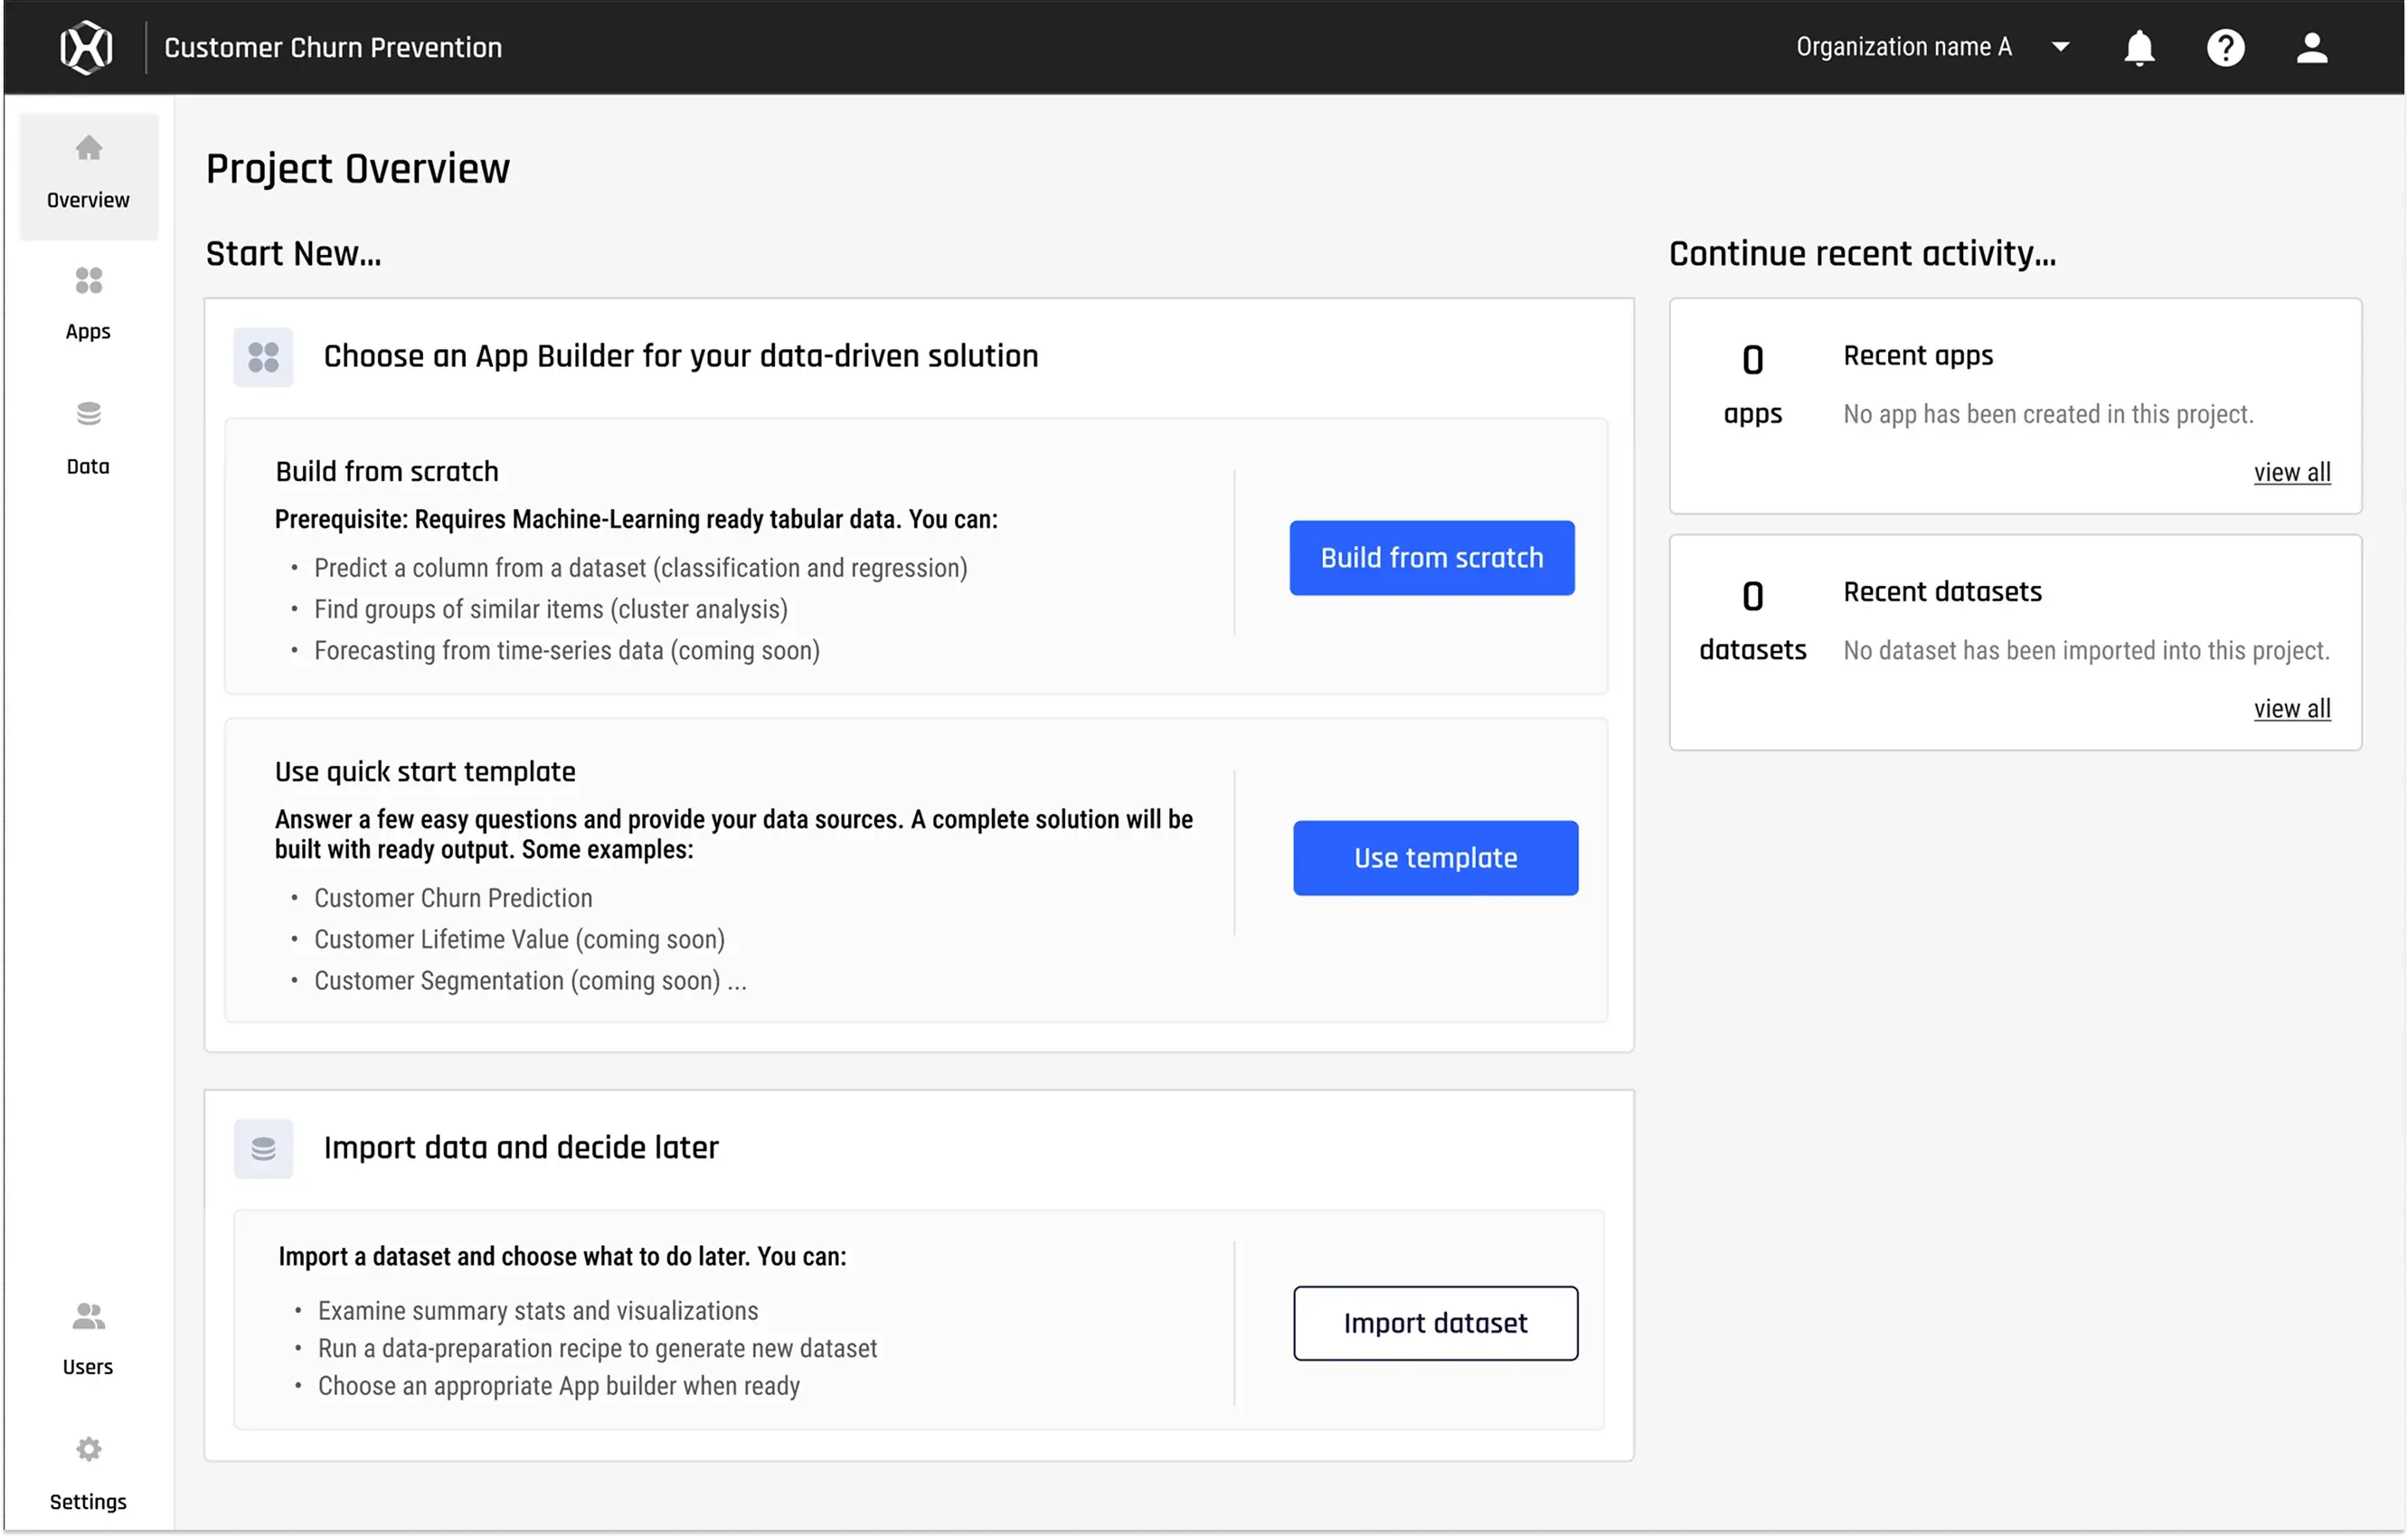Image resolution: width=2408 pixels, height=1537 pixels.
Task: Click the Build from scratch card title
Action: tap(387, 471)
